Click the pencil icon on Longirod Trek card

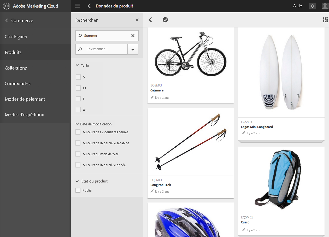(152, 191)
